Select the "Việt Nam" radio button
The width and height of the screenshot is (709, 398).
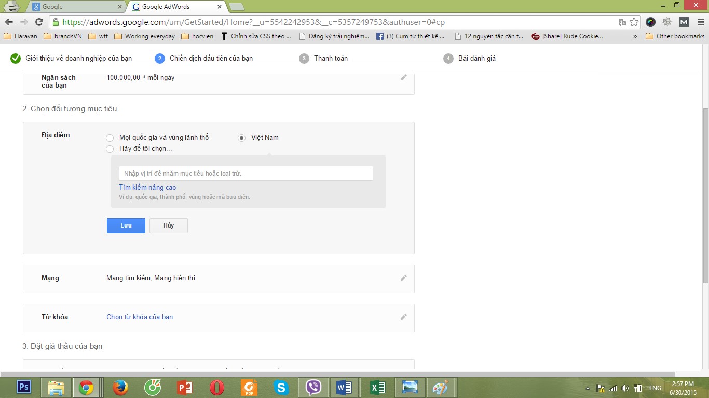[x=241, y=138]
